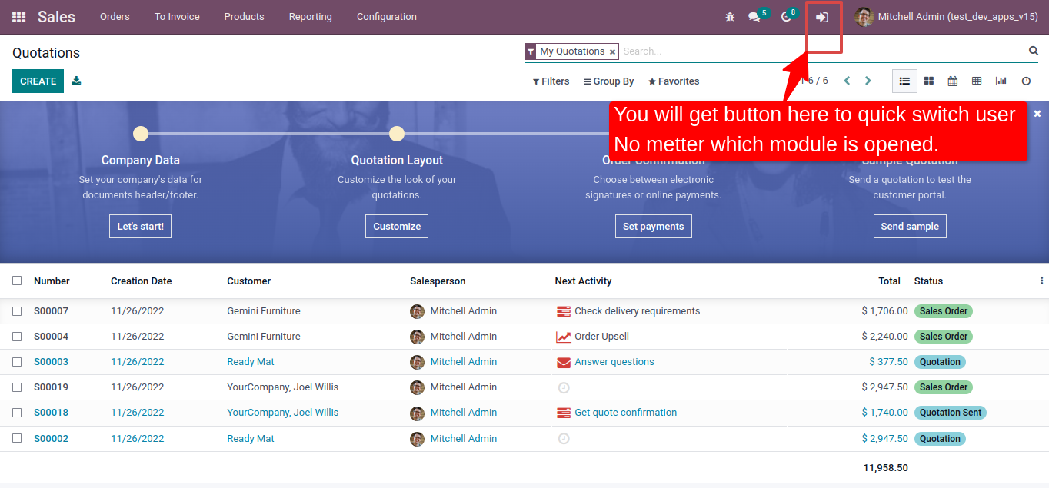
Task: Click the download export icon next to Create
Action: click(x=76, y=81)
